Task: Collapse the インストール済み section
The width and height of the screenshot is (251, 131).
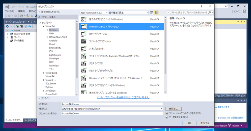Action: click(x=39, y=17)
